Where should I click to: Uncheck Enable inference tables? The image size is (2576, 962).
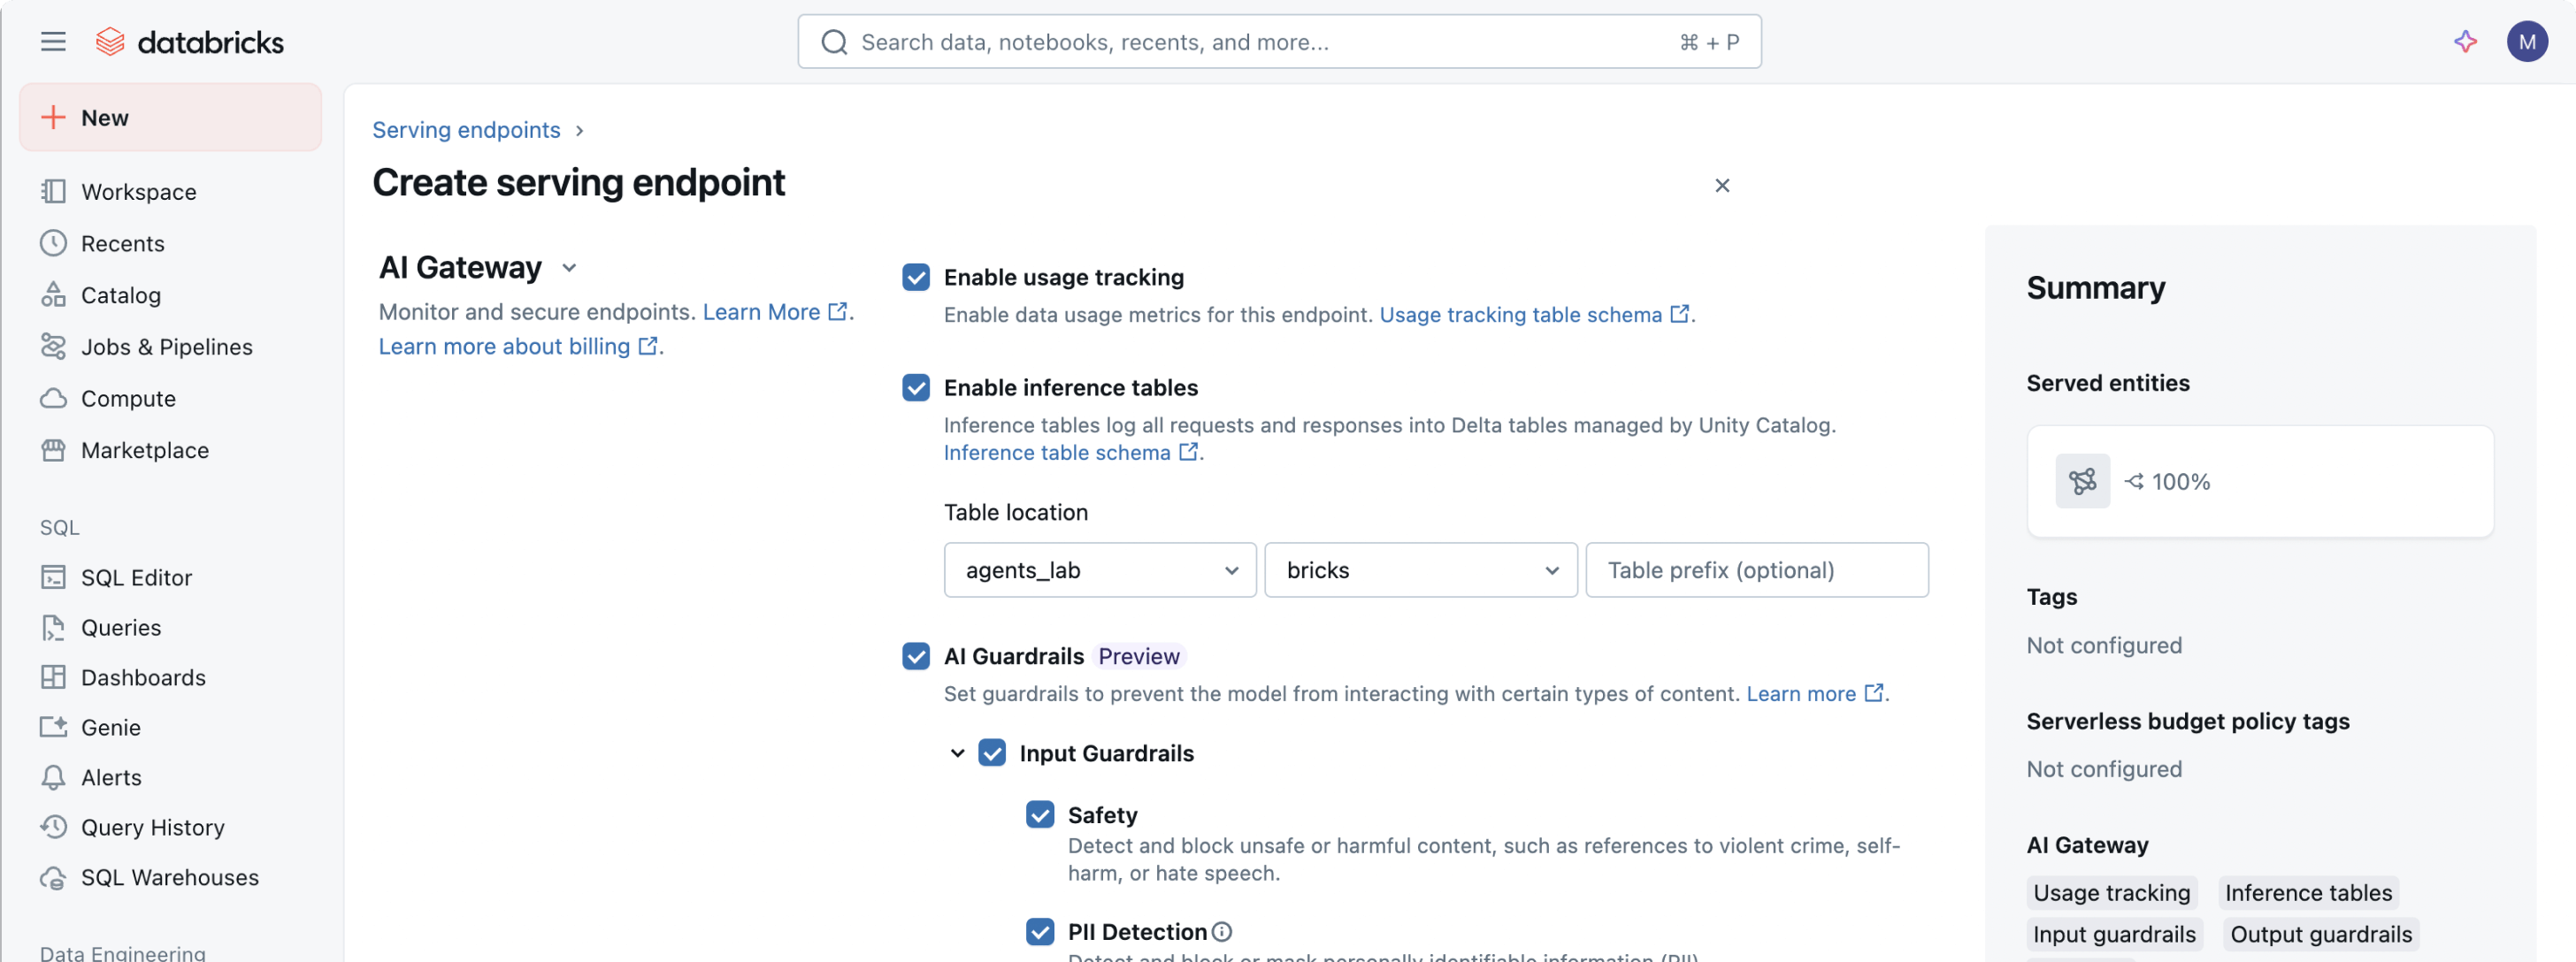915,387
